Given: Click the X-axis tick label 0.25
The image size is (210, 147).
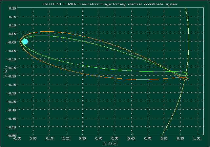Looking at the screenshot, I should (66, 139).
